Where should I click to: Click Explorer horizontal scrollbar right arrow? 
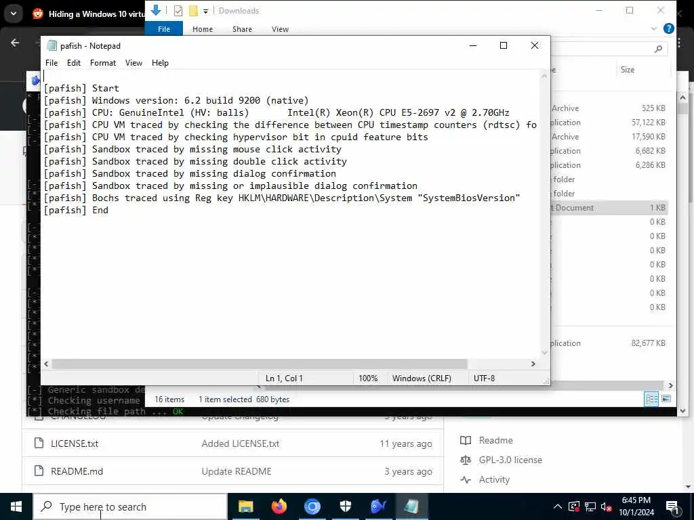[670, 385]
